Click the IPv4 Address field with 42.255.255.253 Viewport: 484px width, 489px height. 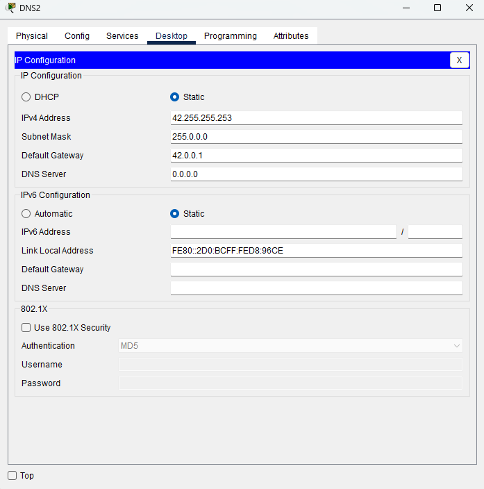pyautogui.click(x=316, y=118)
